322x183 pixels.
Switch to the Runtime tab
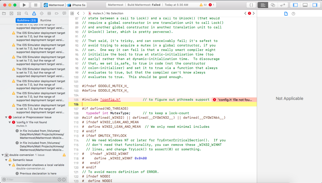(46, 20)
